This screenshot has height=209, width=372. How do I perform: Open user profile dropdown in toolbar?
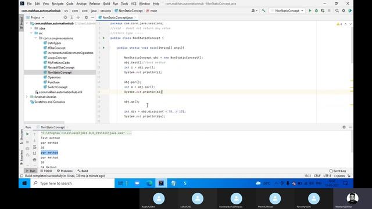point(254,10)
